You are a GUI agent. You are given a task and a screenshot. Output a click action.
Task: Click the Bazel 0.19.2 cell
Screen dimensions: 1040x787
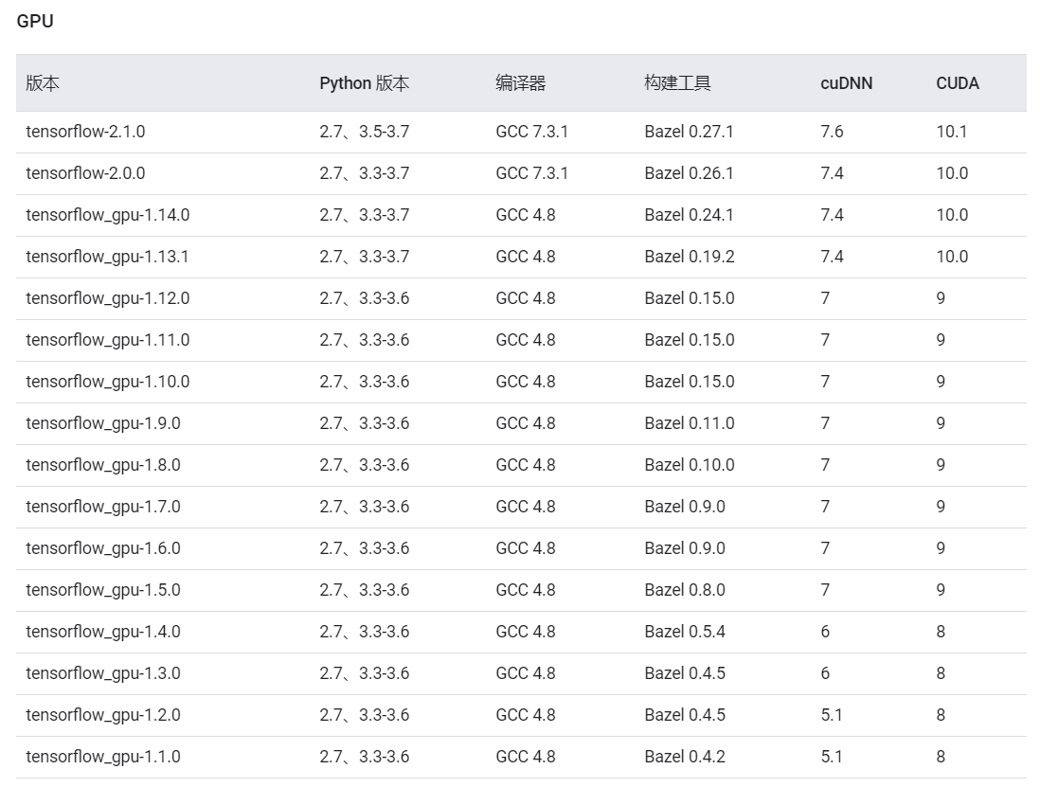pyautogui.click(x=690, y=257)
